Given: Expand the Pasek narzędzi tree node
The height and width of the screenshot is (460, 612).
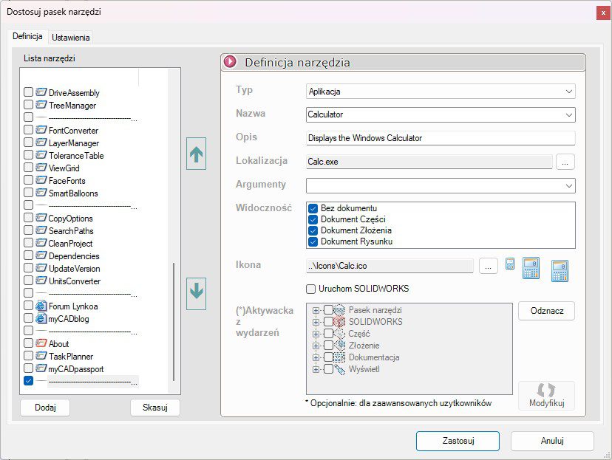Looking at the screenshot, I should point(316,310).
